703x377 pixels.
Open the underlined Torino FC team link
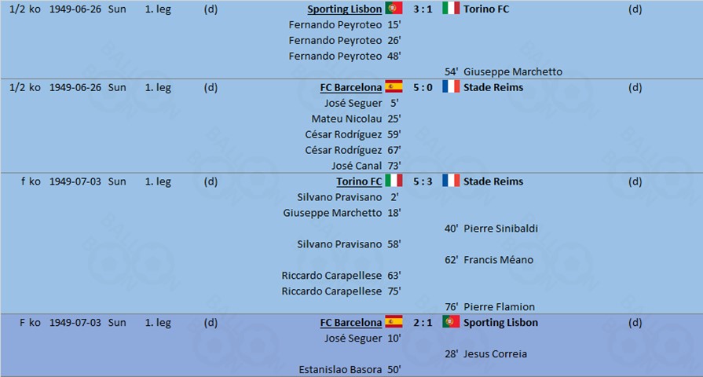(x=359, y=181)
